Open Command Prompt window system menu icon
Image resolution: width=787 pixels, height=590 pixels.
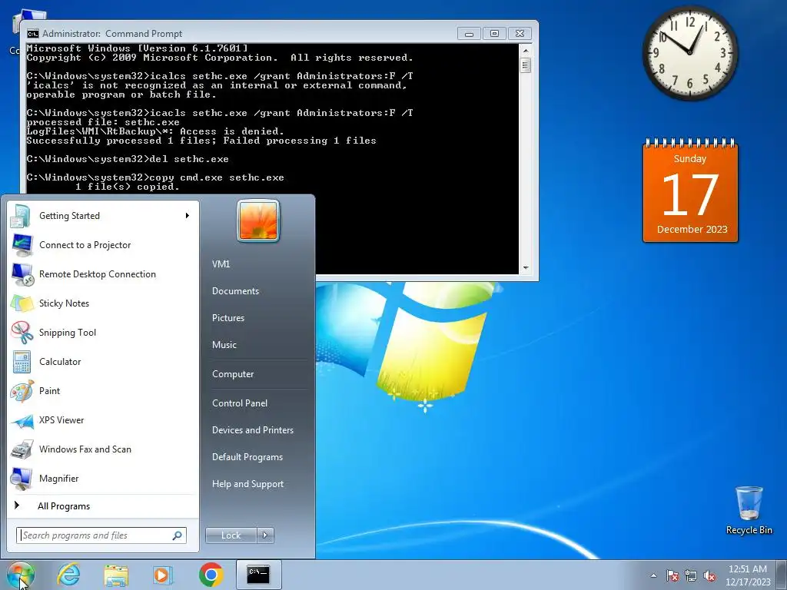pos(33,34)
